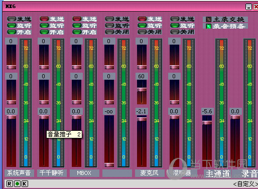Click the K button in bottom bar
Screen dimensions: 258x189
pos(25,184)
